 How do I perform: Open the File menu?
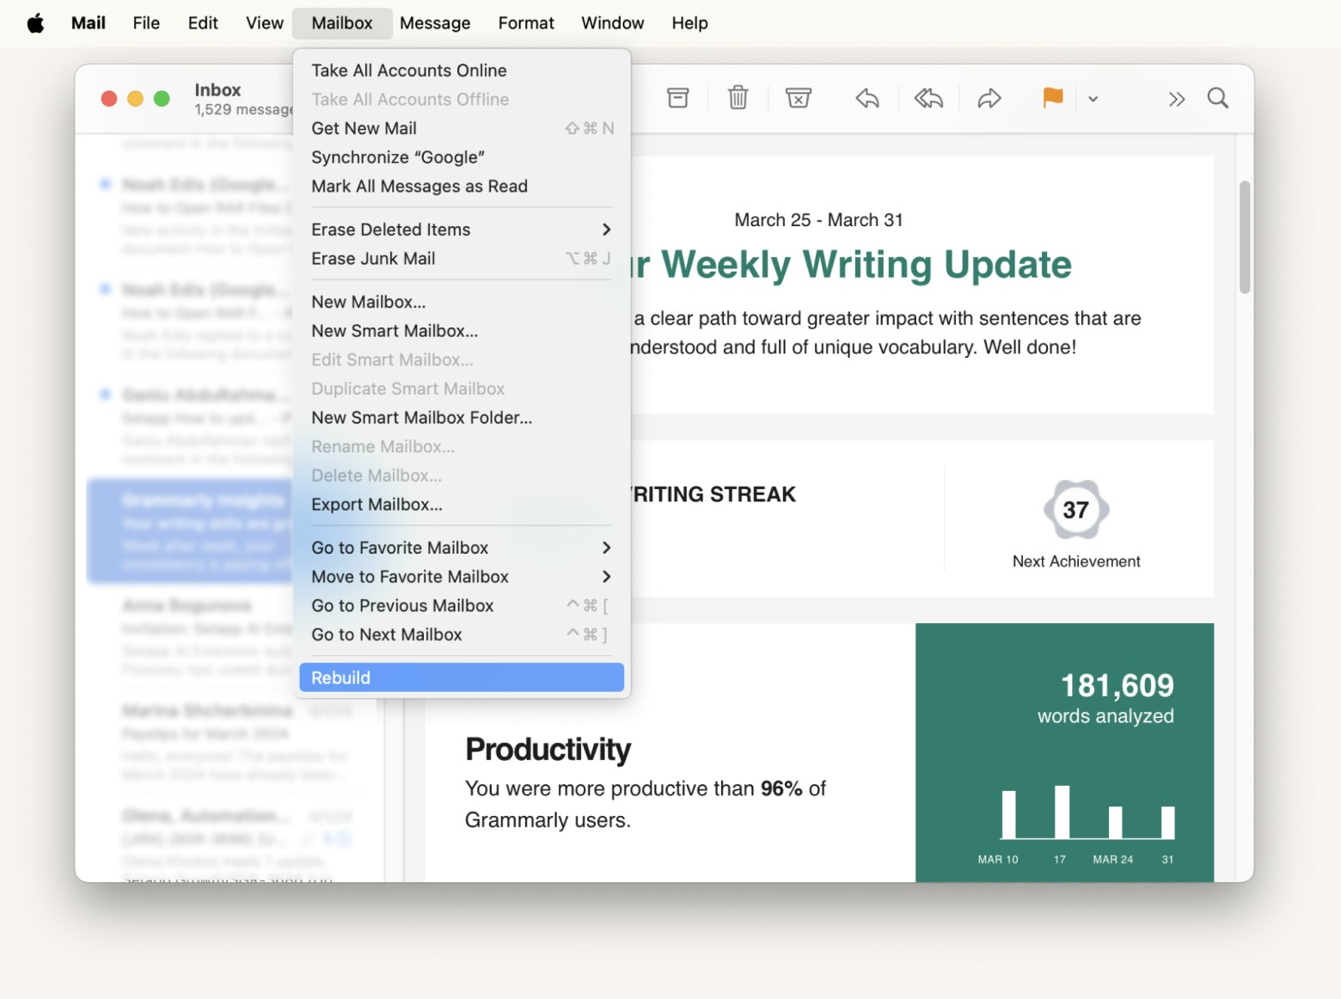pyautogui.click(x=146, y=23)
